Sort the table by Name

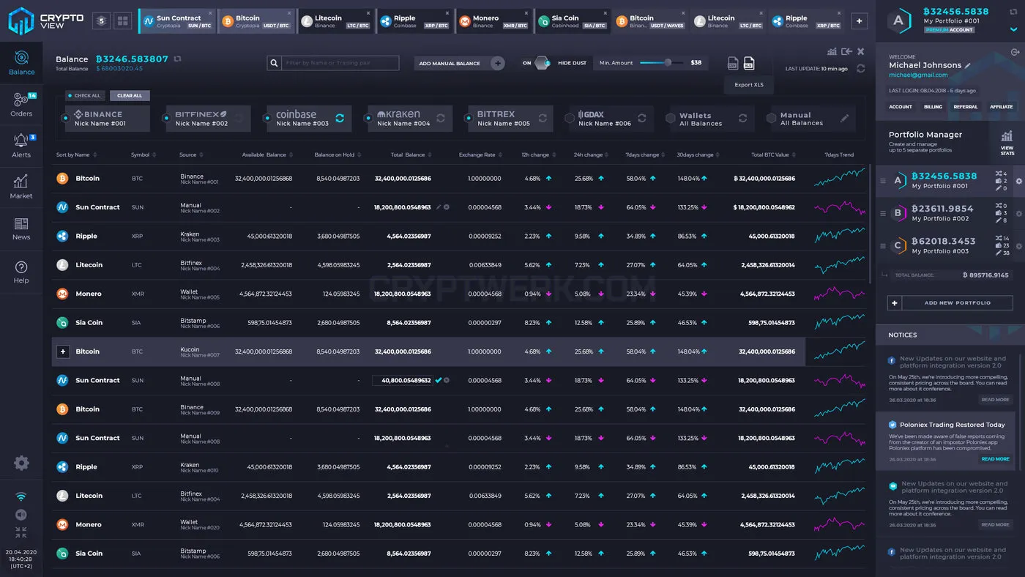pos(76,155)
